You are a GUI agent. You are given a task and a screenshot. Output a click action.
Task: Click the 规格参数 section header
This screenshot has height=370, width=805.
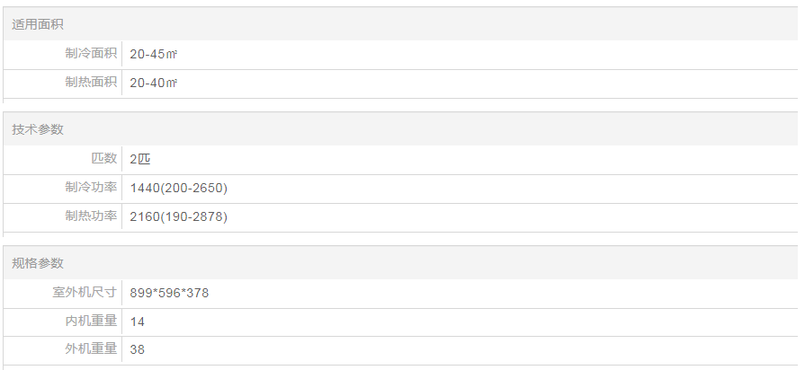[x=38, y=263]
